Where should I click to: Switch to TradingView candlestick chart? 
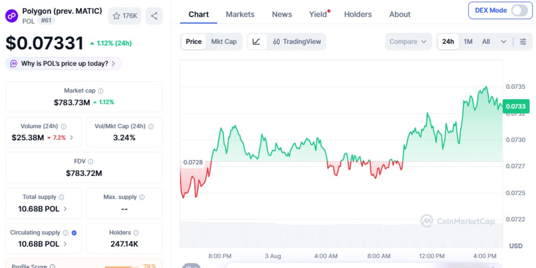[x=297, y=42]
